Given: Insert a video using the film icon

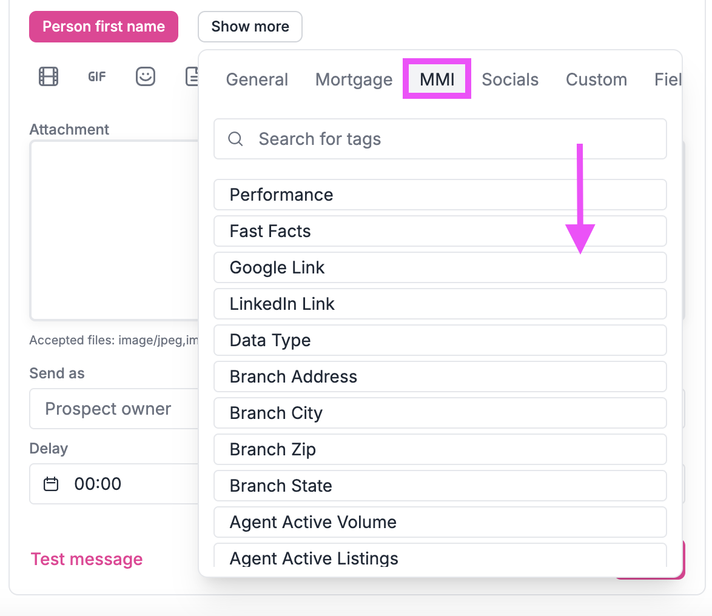Looking at the screenshot, I should pos(48,76).
